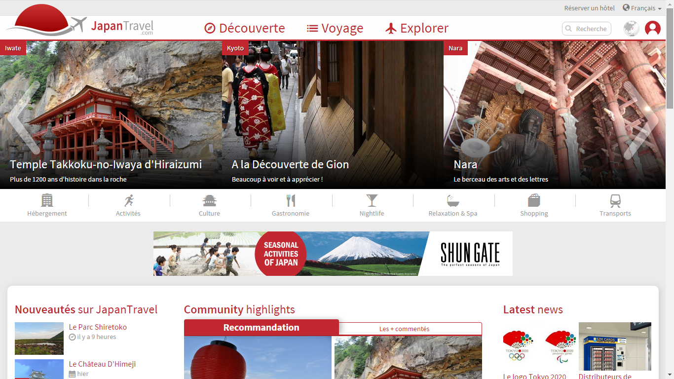The width and height of the screenshot is (674, 379).
Task: Click the Gastronomie fork and knife icon
Action: [291, 200]
